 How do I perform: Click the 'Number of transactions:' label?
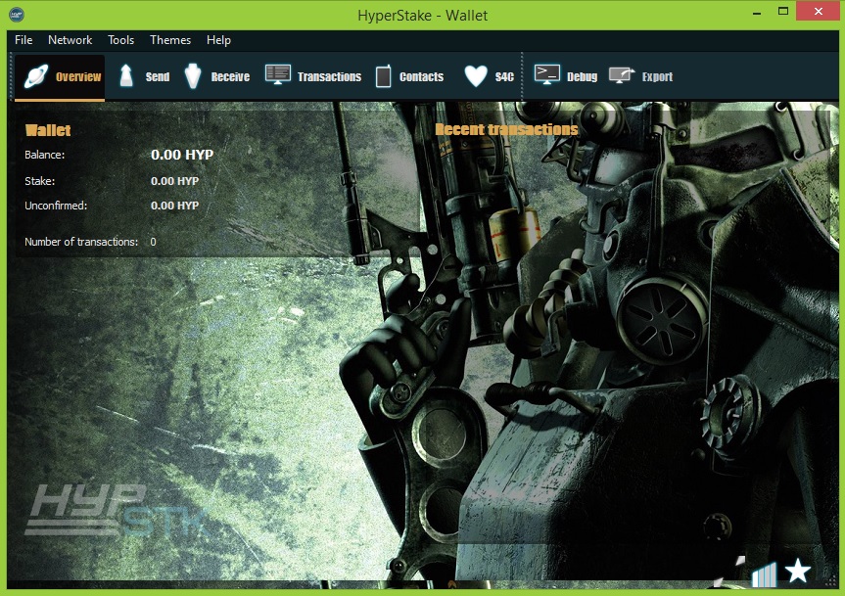[81, 242]
